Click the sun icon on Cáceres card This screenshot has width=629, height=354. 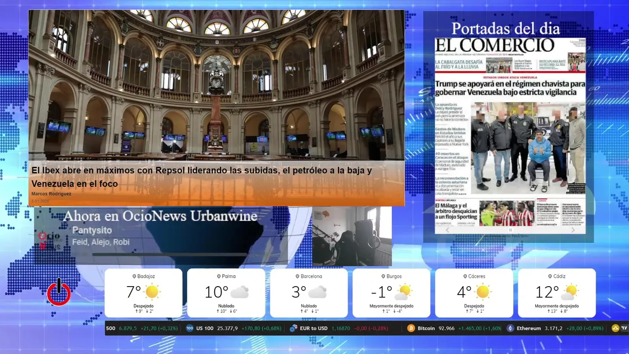[483, 292]
